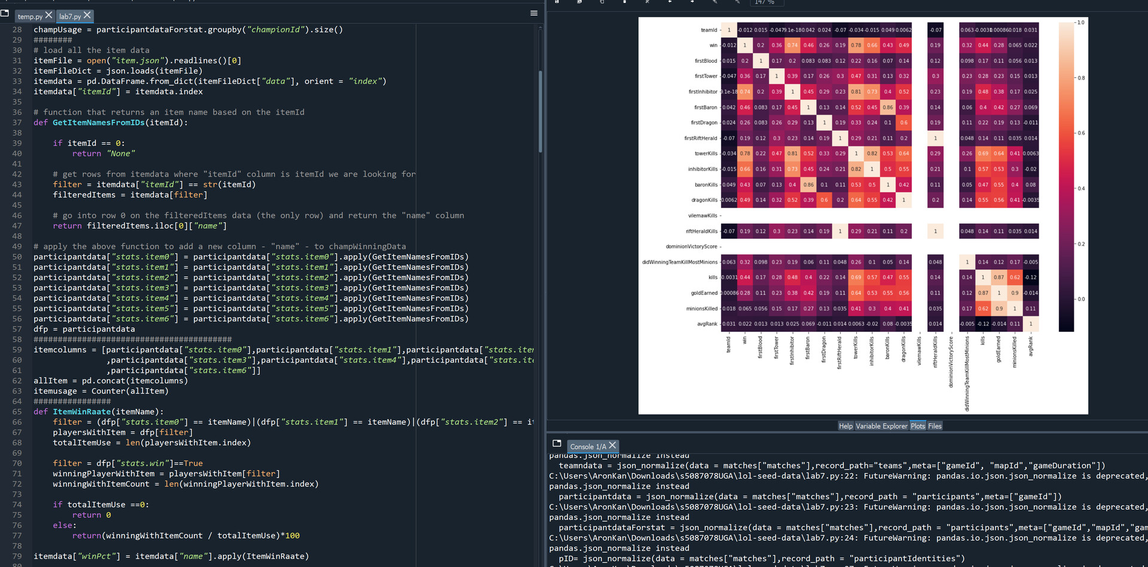1148x567 pixels.
Task: Click the 147% zoom level control
Action: coord(767,2)
